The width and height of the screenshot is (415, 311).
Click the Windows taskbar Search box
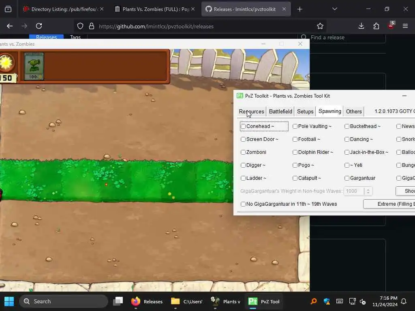[64, 301]
